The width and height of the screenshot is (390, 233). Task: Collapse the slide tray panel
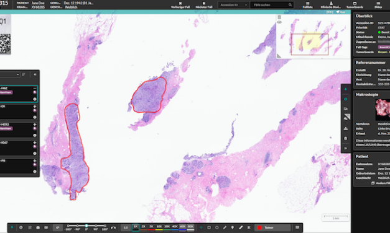[x=35, y=74]
